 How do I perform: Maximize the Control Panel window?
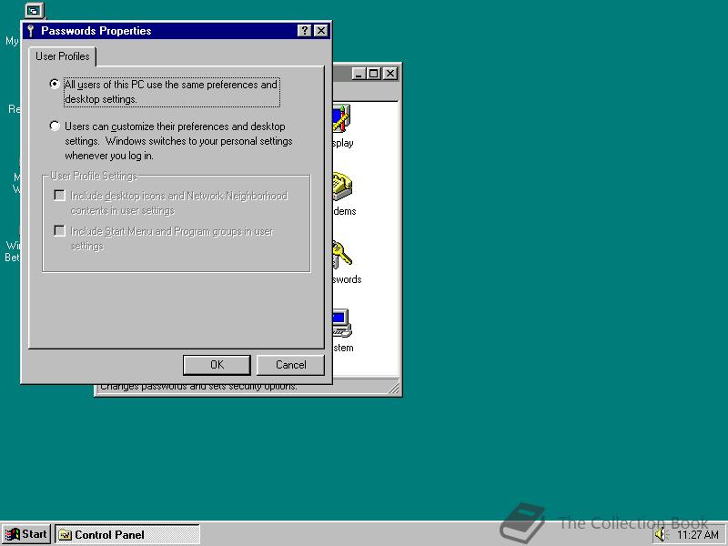pyautogui.click(x=374, y=74)
